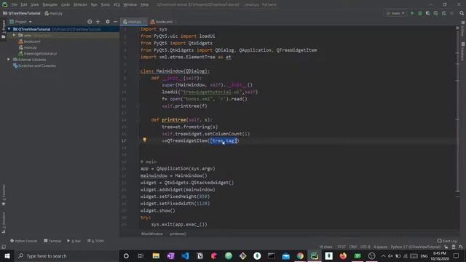Expand External Libraries node
Screen dimensions: 466x262
[9, 60]
